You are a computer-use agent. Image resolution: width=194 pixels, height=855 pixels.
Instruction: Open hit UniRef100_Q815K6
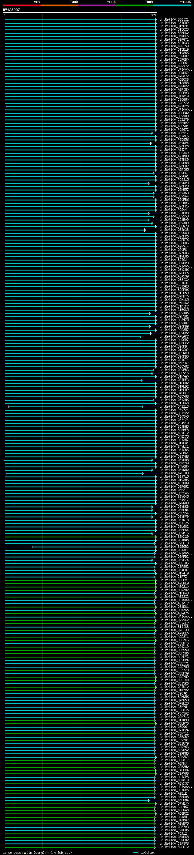point(174,683)
